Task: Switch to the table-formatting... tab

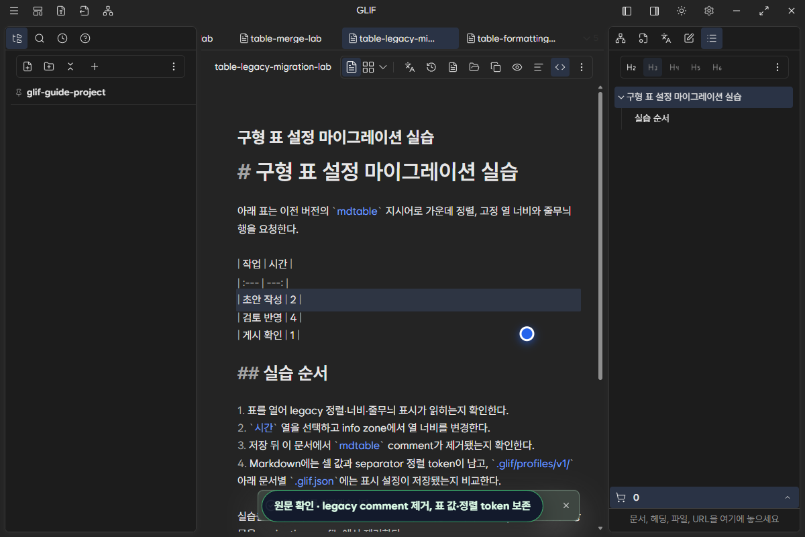Action: click(x=512, y=38)
